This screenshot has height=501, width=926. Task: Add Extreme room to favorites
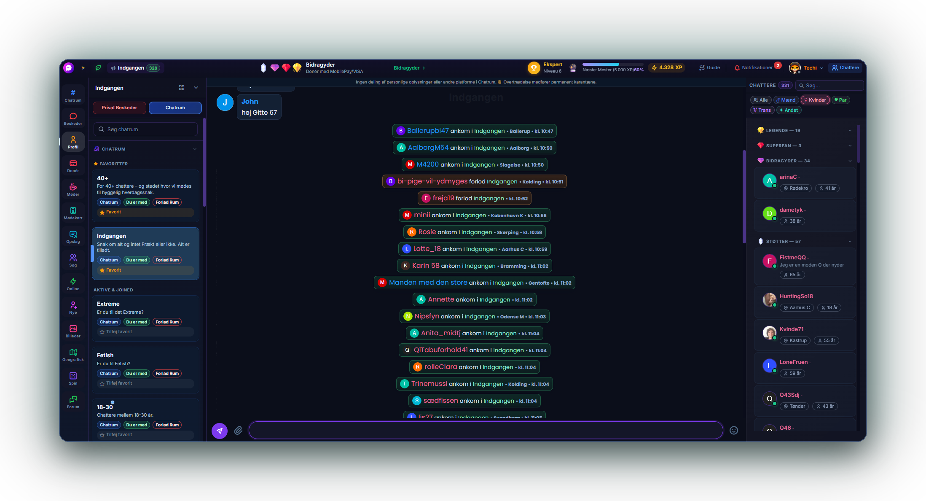[145, 332]
